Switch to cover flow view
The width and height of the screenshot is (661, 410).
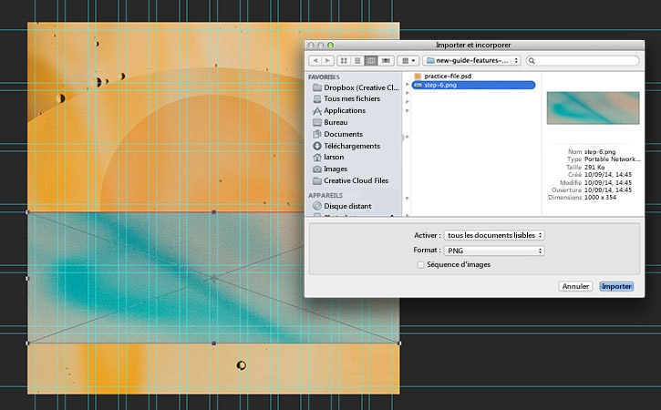[x=386, y=61]
